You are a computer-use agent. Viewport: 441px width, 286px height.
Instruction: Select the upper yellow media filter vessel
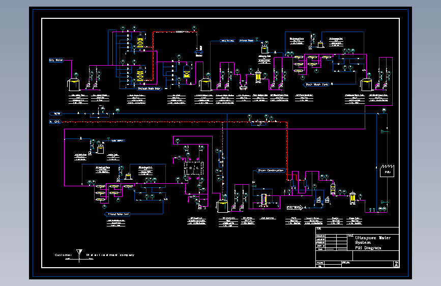point(140,42)
